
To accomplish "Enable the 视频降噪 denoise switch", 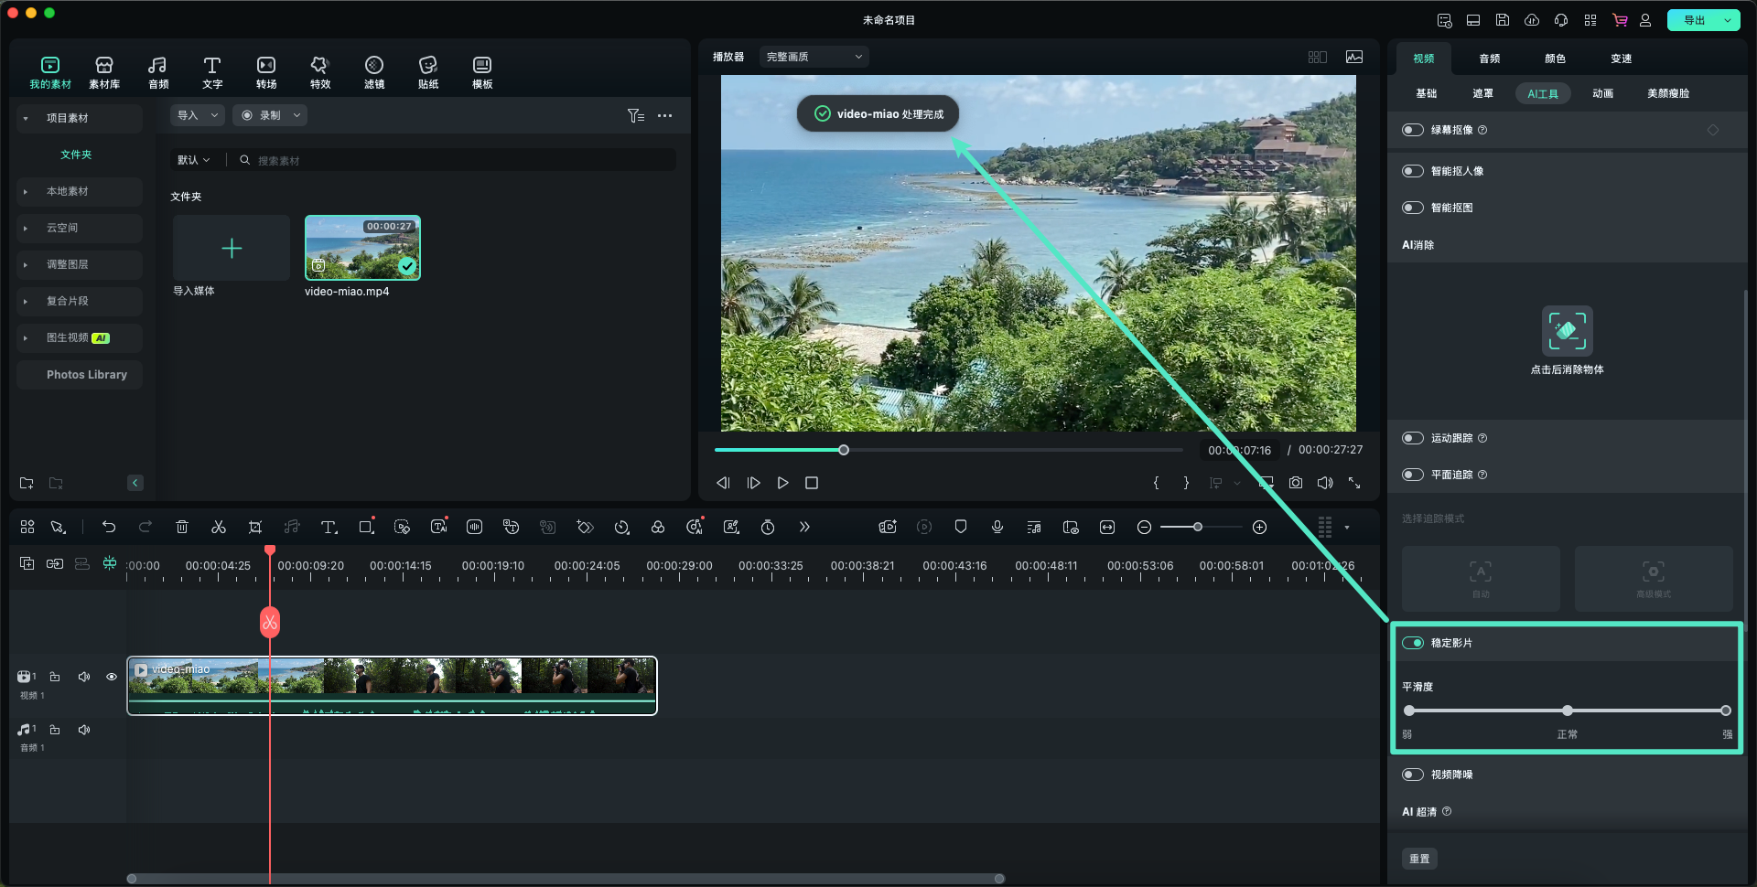I will (x=1413, y=775).
